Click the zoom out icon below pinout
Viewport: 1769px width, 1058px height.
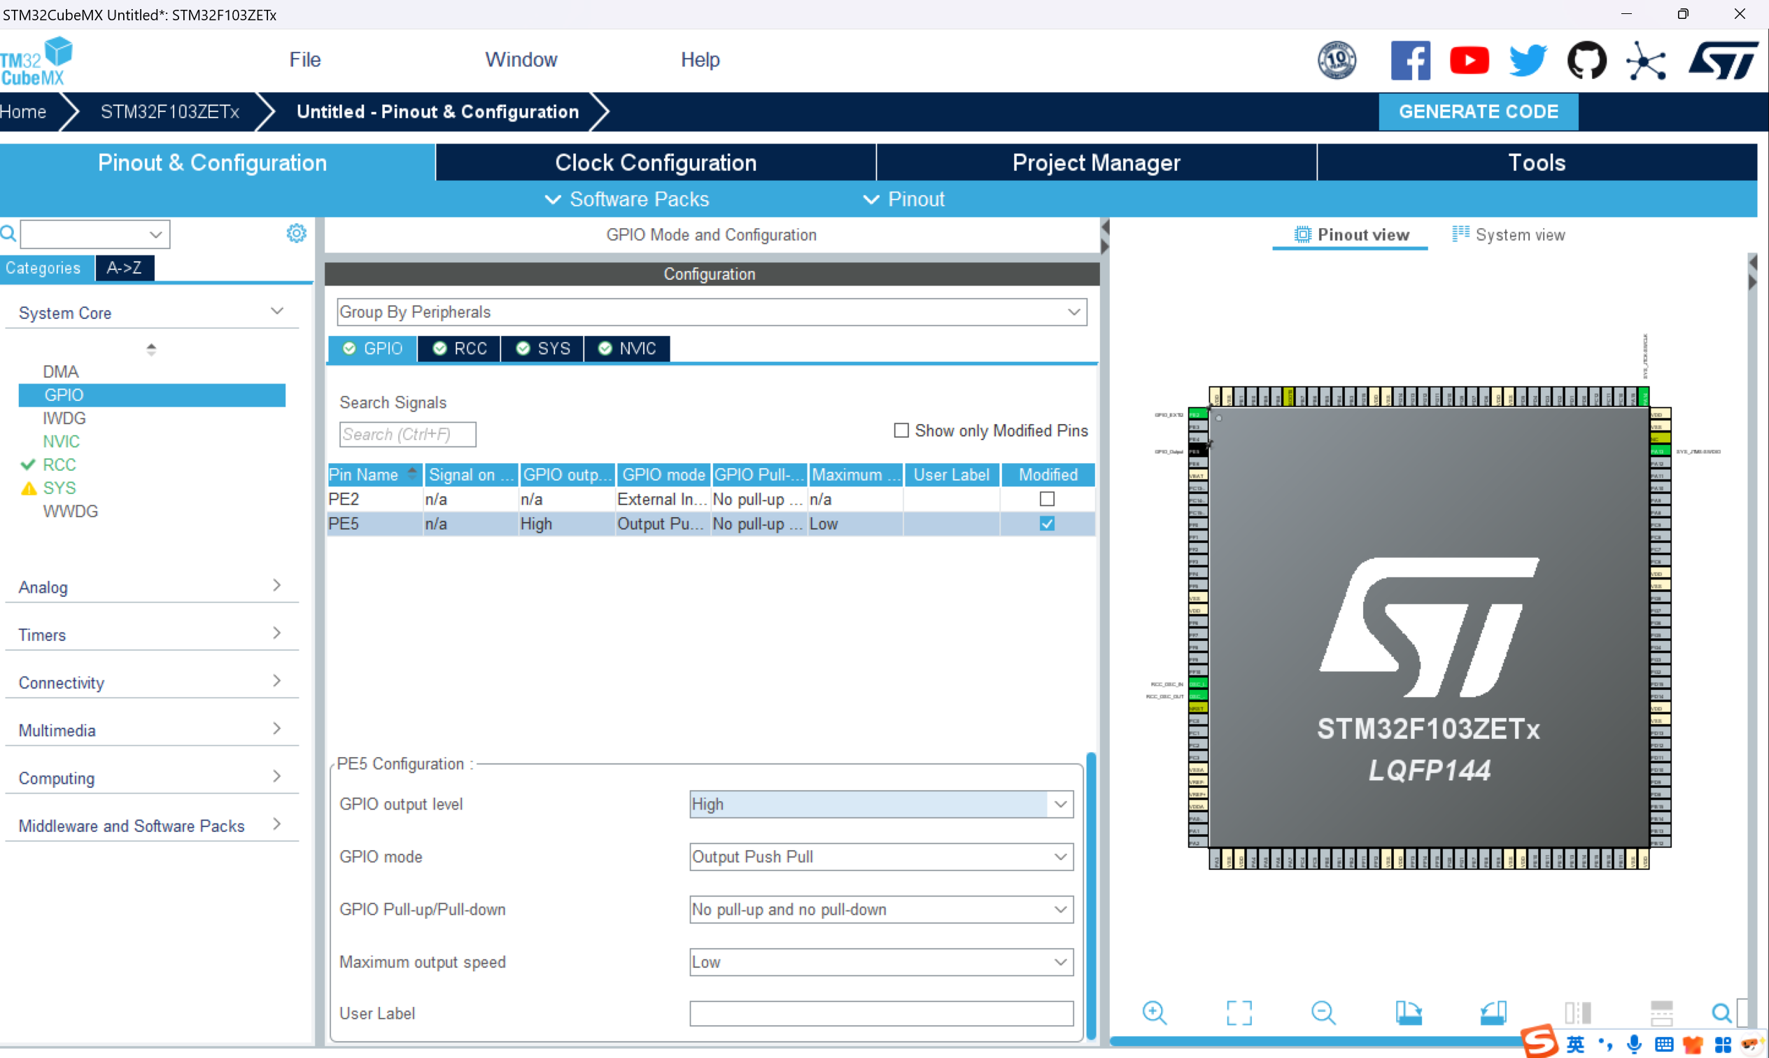coord(1323,1013)
